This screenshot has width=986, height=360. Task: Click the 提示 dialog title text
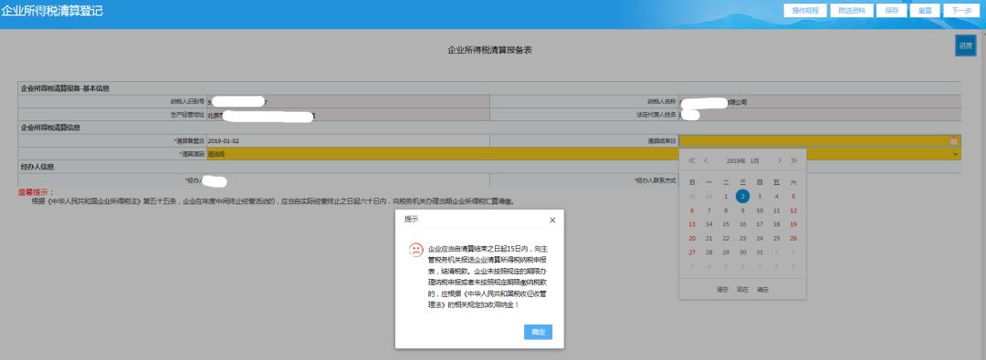[x=411, y=220]
